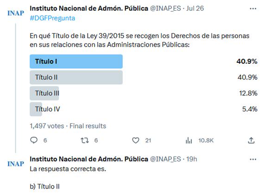The width and height of the screenshot is (264, 195).
Task: Open the Jul 26 timestamp link
Action: tap(195, 8)
